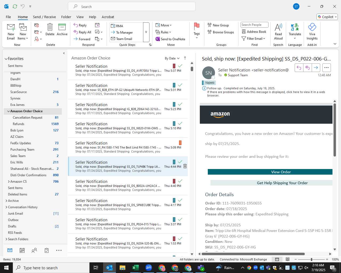Toggle complete flag on Thu 1:53 PM message
The width and height of the screenshot is (341, 273).
(180, 238)
